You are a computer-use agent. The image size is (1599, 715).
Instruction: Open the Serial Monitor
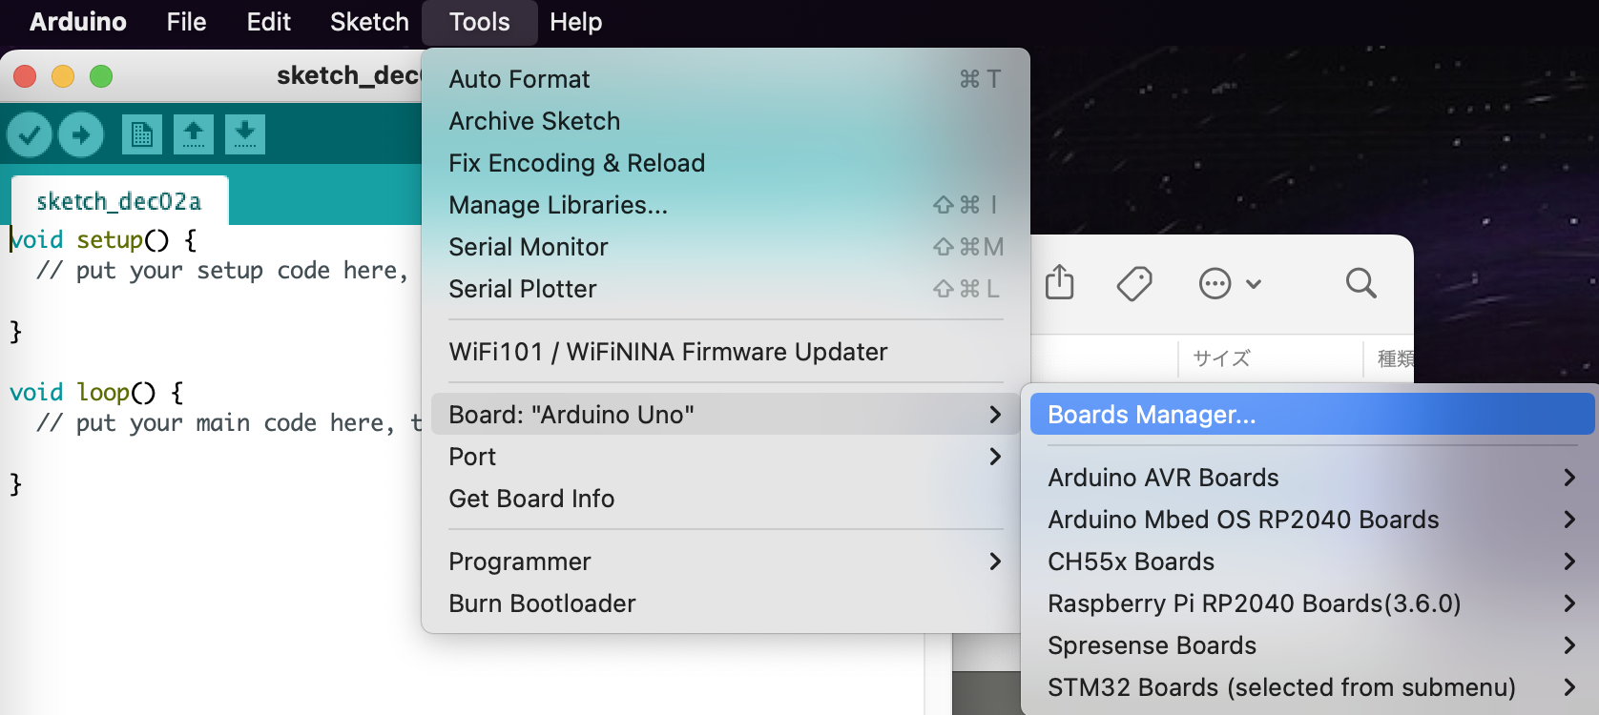point(726,247)
